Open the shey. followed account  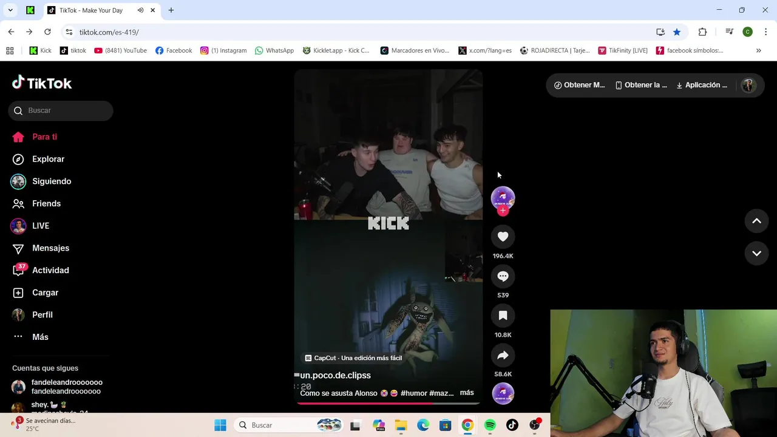pos(58,408)
